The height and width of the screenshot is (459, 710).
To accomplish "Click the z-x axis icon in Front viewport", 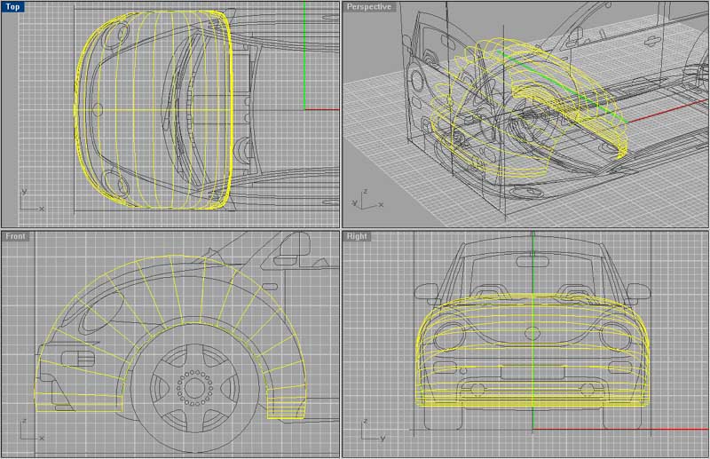I will point(32,430).
